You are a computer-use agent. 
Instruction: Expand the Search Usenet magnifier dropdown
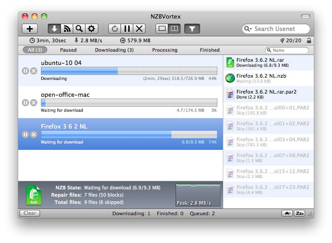pos(248,29)
